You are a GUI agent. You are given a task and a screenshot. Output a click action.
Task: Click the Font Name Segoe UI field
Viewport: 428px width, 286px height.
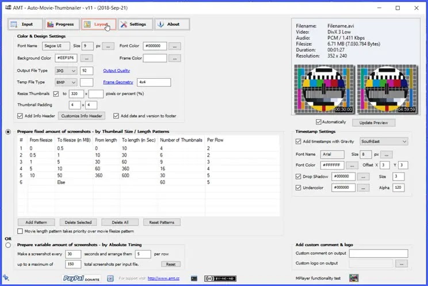click(x=56, y=46)
